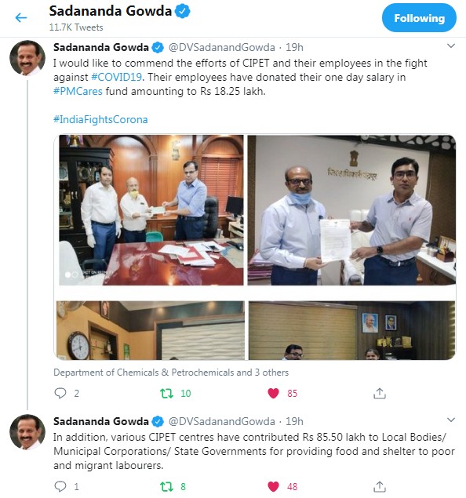The height and width of the screenshot is (498, 466).
Task: Click the Following button
Action: (419, 18)
